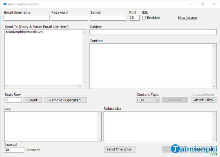
Task: Click Failure List scroll down arrow
Action: coord(214,140)
